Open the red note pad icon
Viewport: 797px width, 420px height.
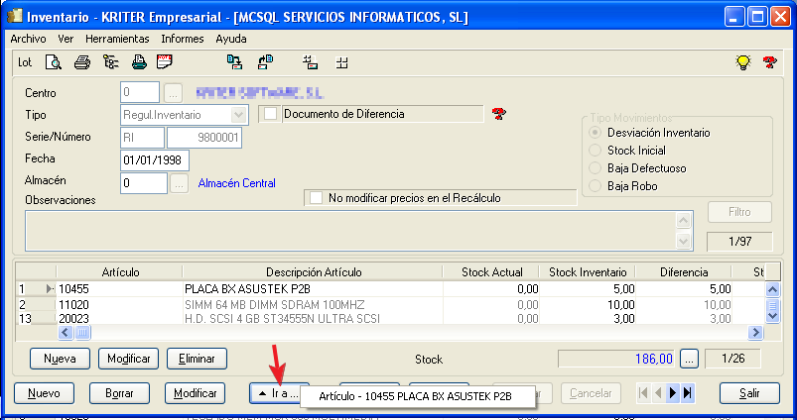[165, 61]
